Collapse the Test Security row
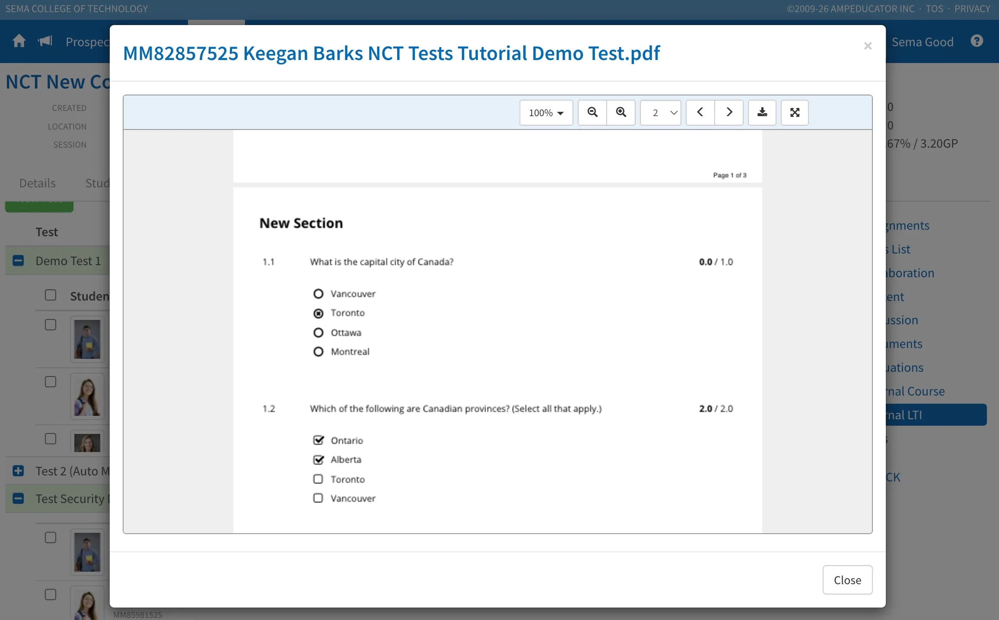 click(18, 499)
